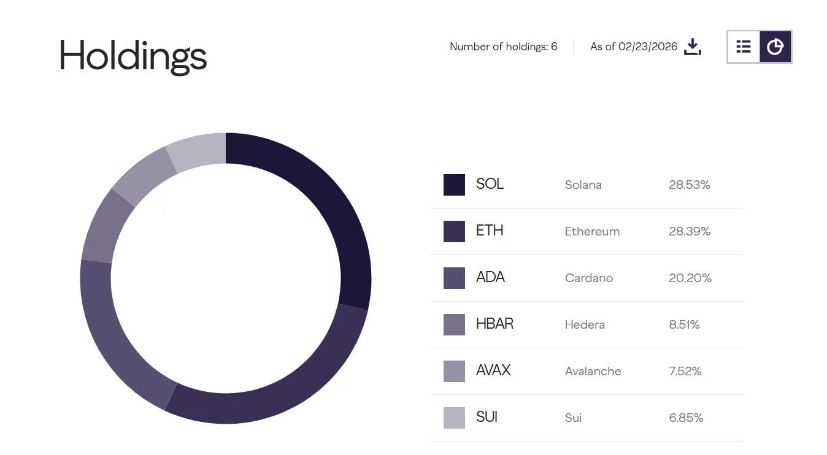Click the SOL color swatch in the legend
This screenshot has height=455, width=827.
tap(453, 185)
